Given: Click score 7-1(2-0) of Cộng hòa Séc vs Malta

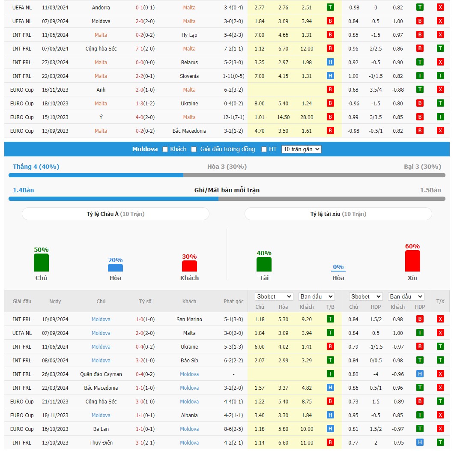Looking at the screenshot, I should point(145,49).
